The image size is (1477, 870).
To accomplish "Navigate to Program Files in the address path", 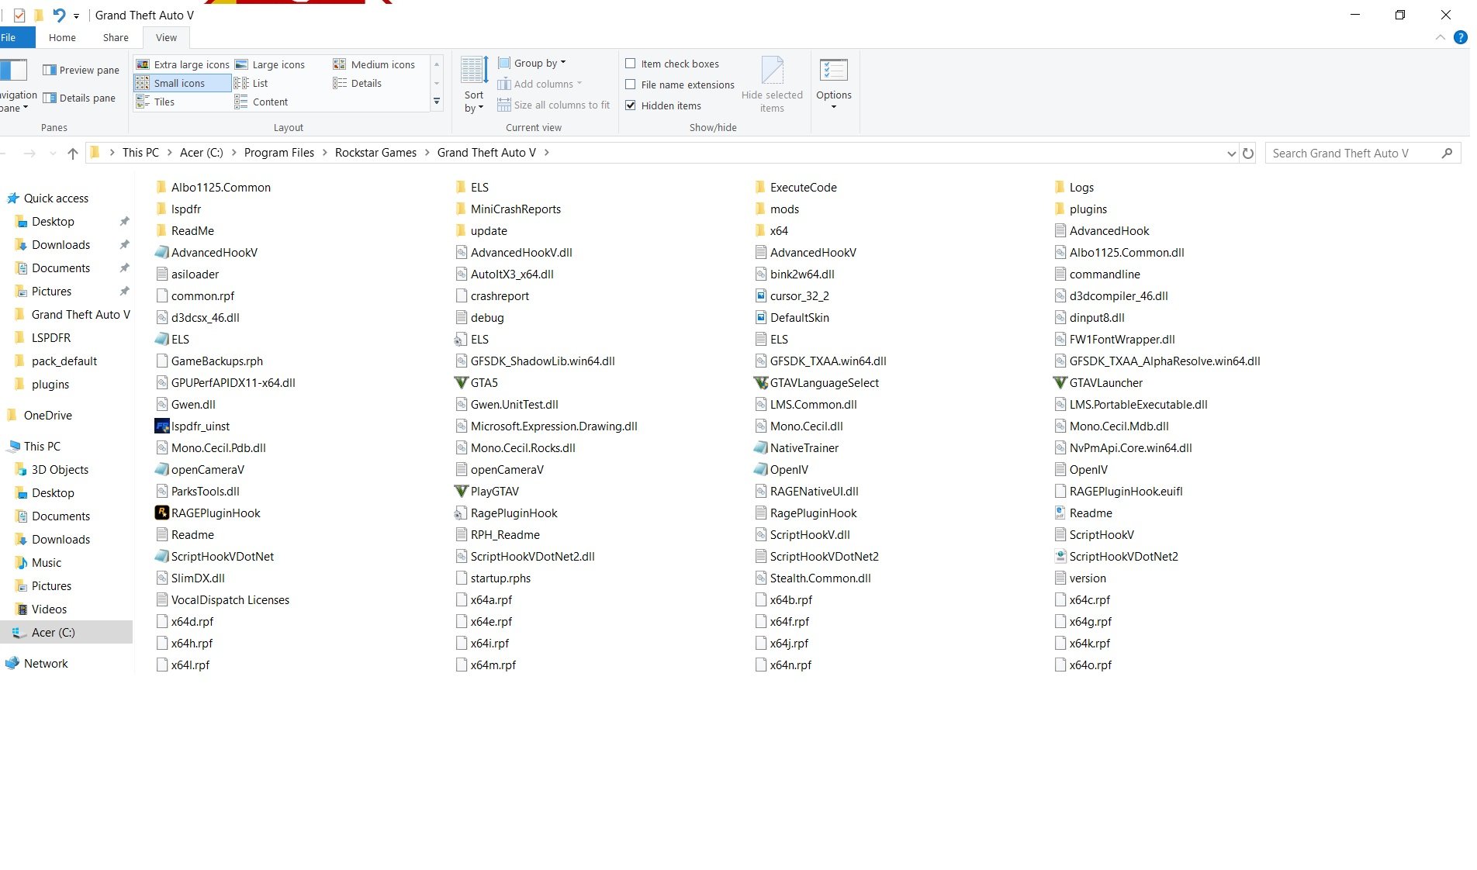I will click(279, 153).
